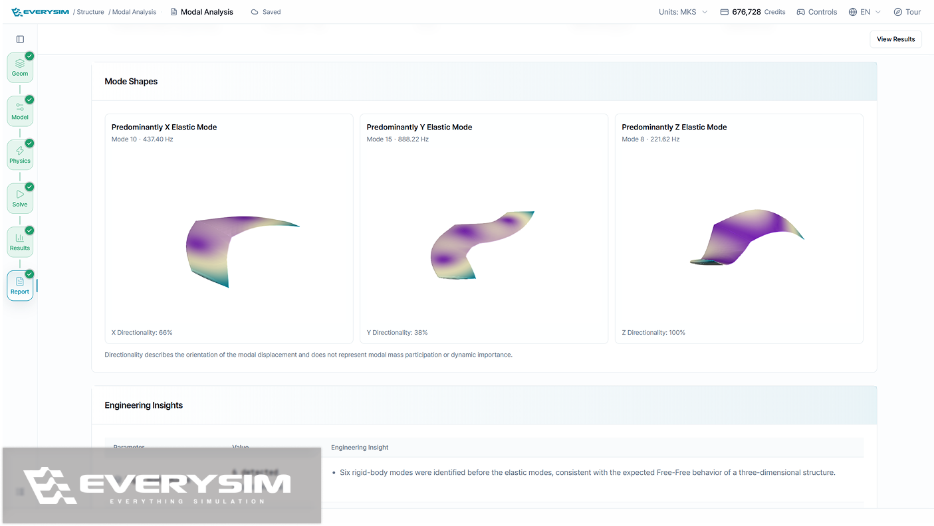Image resolution: width=934 pixels, height=526 pixels.
Task: Click the globe language icon
Action: click(853, 12)
